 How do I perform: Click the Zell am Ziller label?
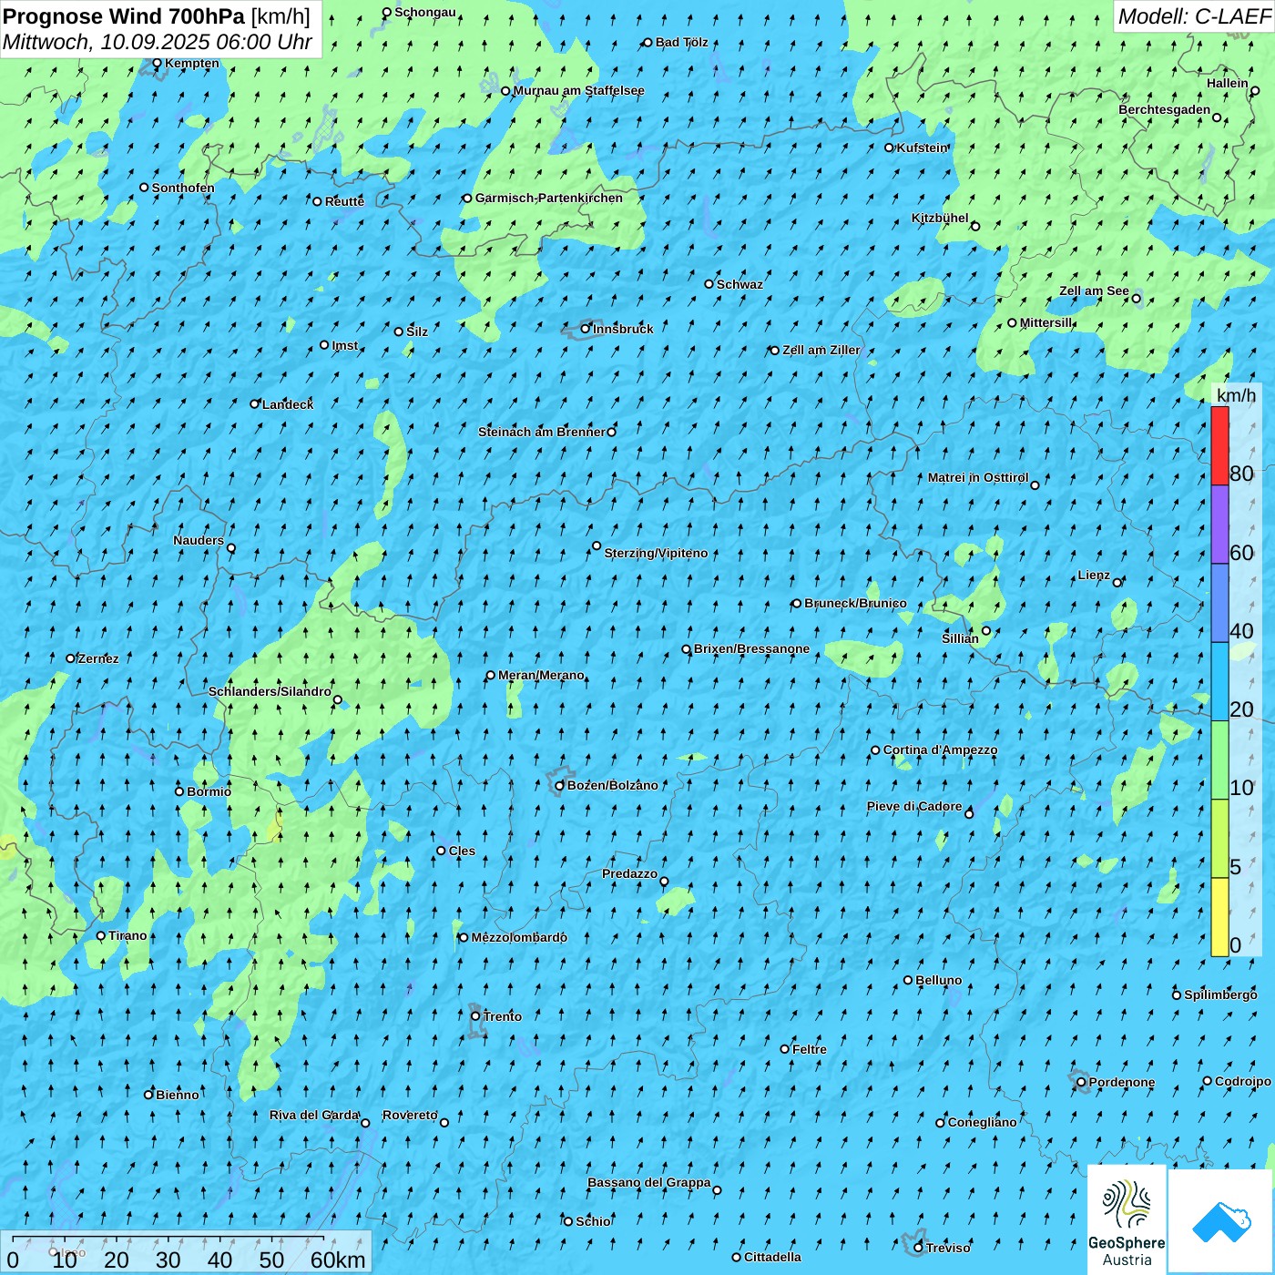pyautogui.click(x=821, y=350)
